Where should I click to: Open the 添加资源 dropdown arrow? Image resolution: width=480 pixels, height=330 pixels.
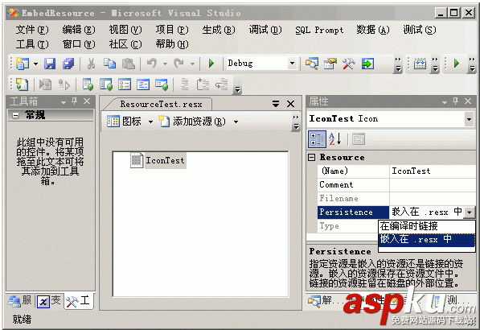236,122
